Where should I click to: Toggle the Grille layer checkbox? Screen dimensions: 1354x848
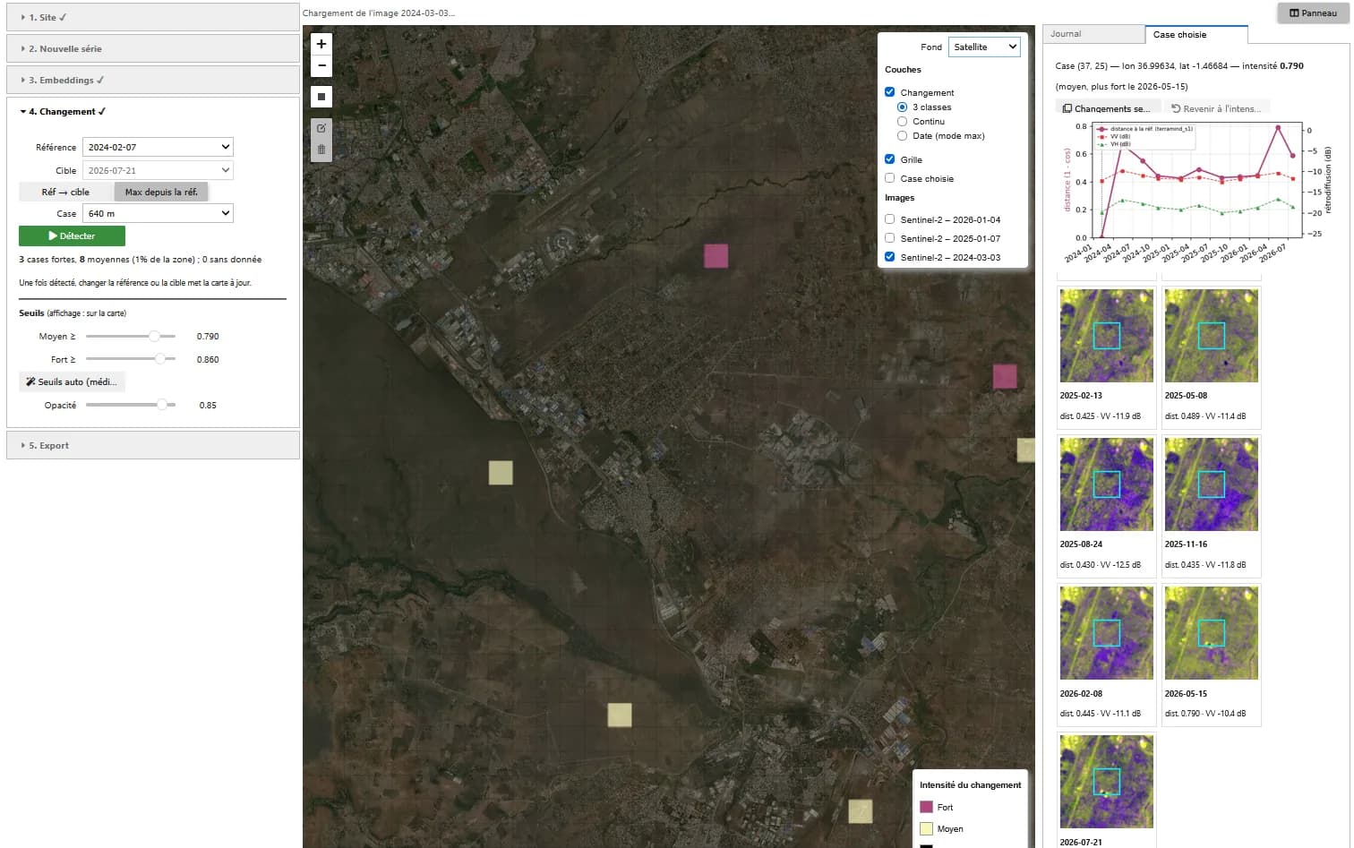click(x=890, y=159)
